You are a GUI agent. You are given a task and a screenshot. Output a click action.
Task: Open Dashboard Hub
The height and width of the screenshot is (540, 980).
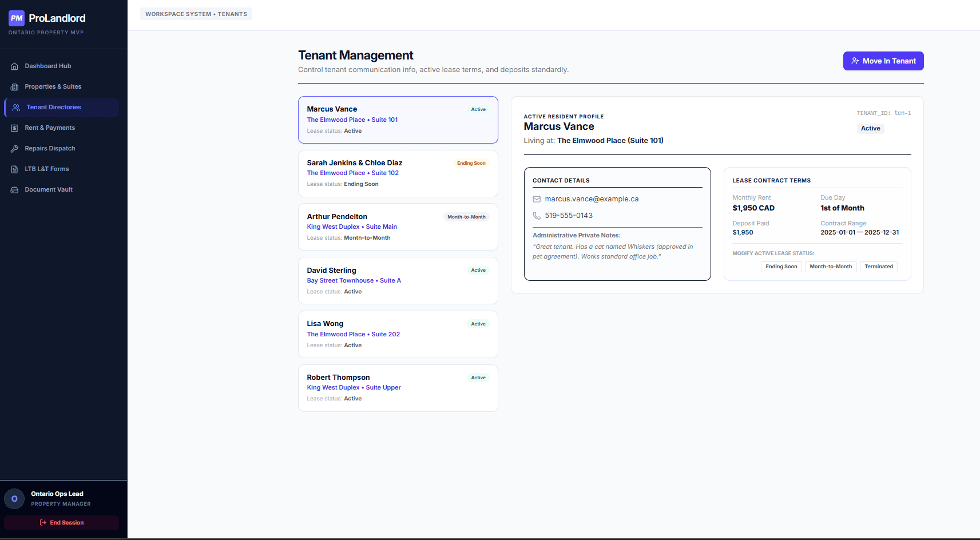point(62,66)
